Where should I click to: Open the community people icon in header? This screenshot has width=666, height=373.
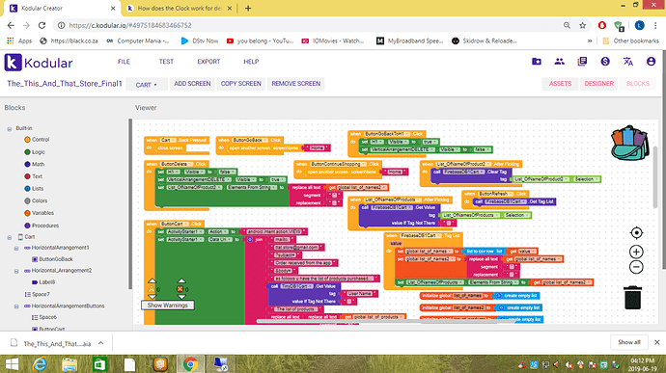coord(560,62)
